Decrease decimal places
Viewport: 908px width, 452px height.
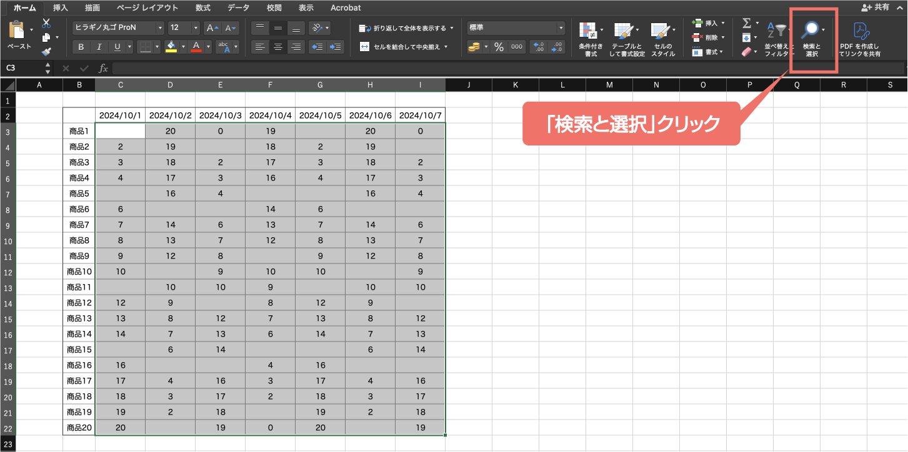pyautogui.click(x=556, y=47)
